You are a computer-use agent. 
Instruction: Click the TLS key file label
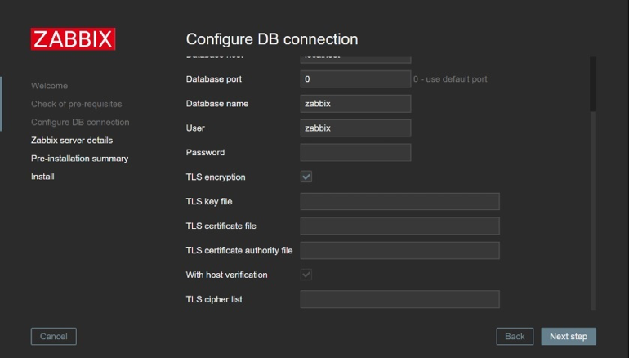pyautogui.click(x=209, y=201)
